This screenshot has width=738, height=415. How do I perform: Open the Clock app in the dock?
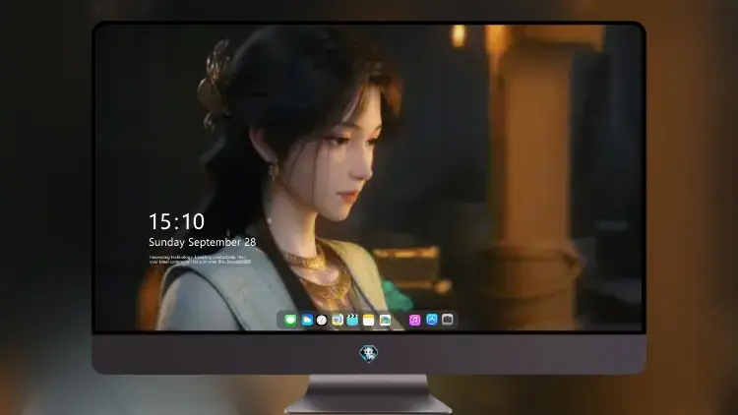tap(322, 320)
